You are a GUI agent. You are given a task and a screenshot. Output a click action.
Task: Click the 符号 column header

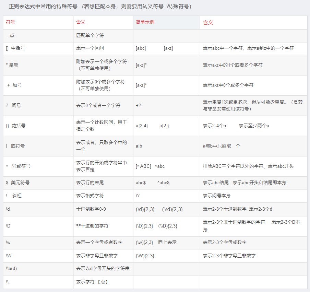pyautogui.click(x=10, y=22)
